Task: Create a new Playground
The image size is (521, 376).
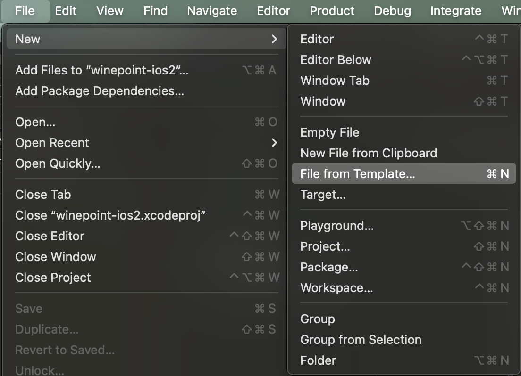Action: (336, 226)
